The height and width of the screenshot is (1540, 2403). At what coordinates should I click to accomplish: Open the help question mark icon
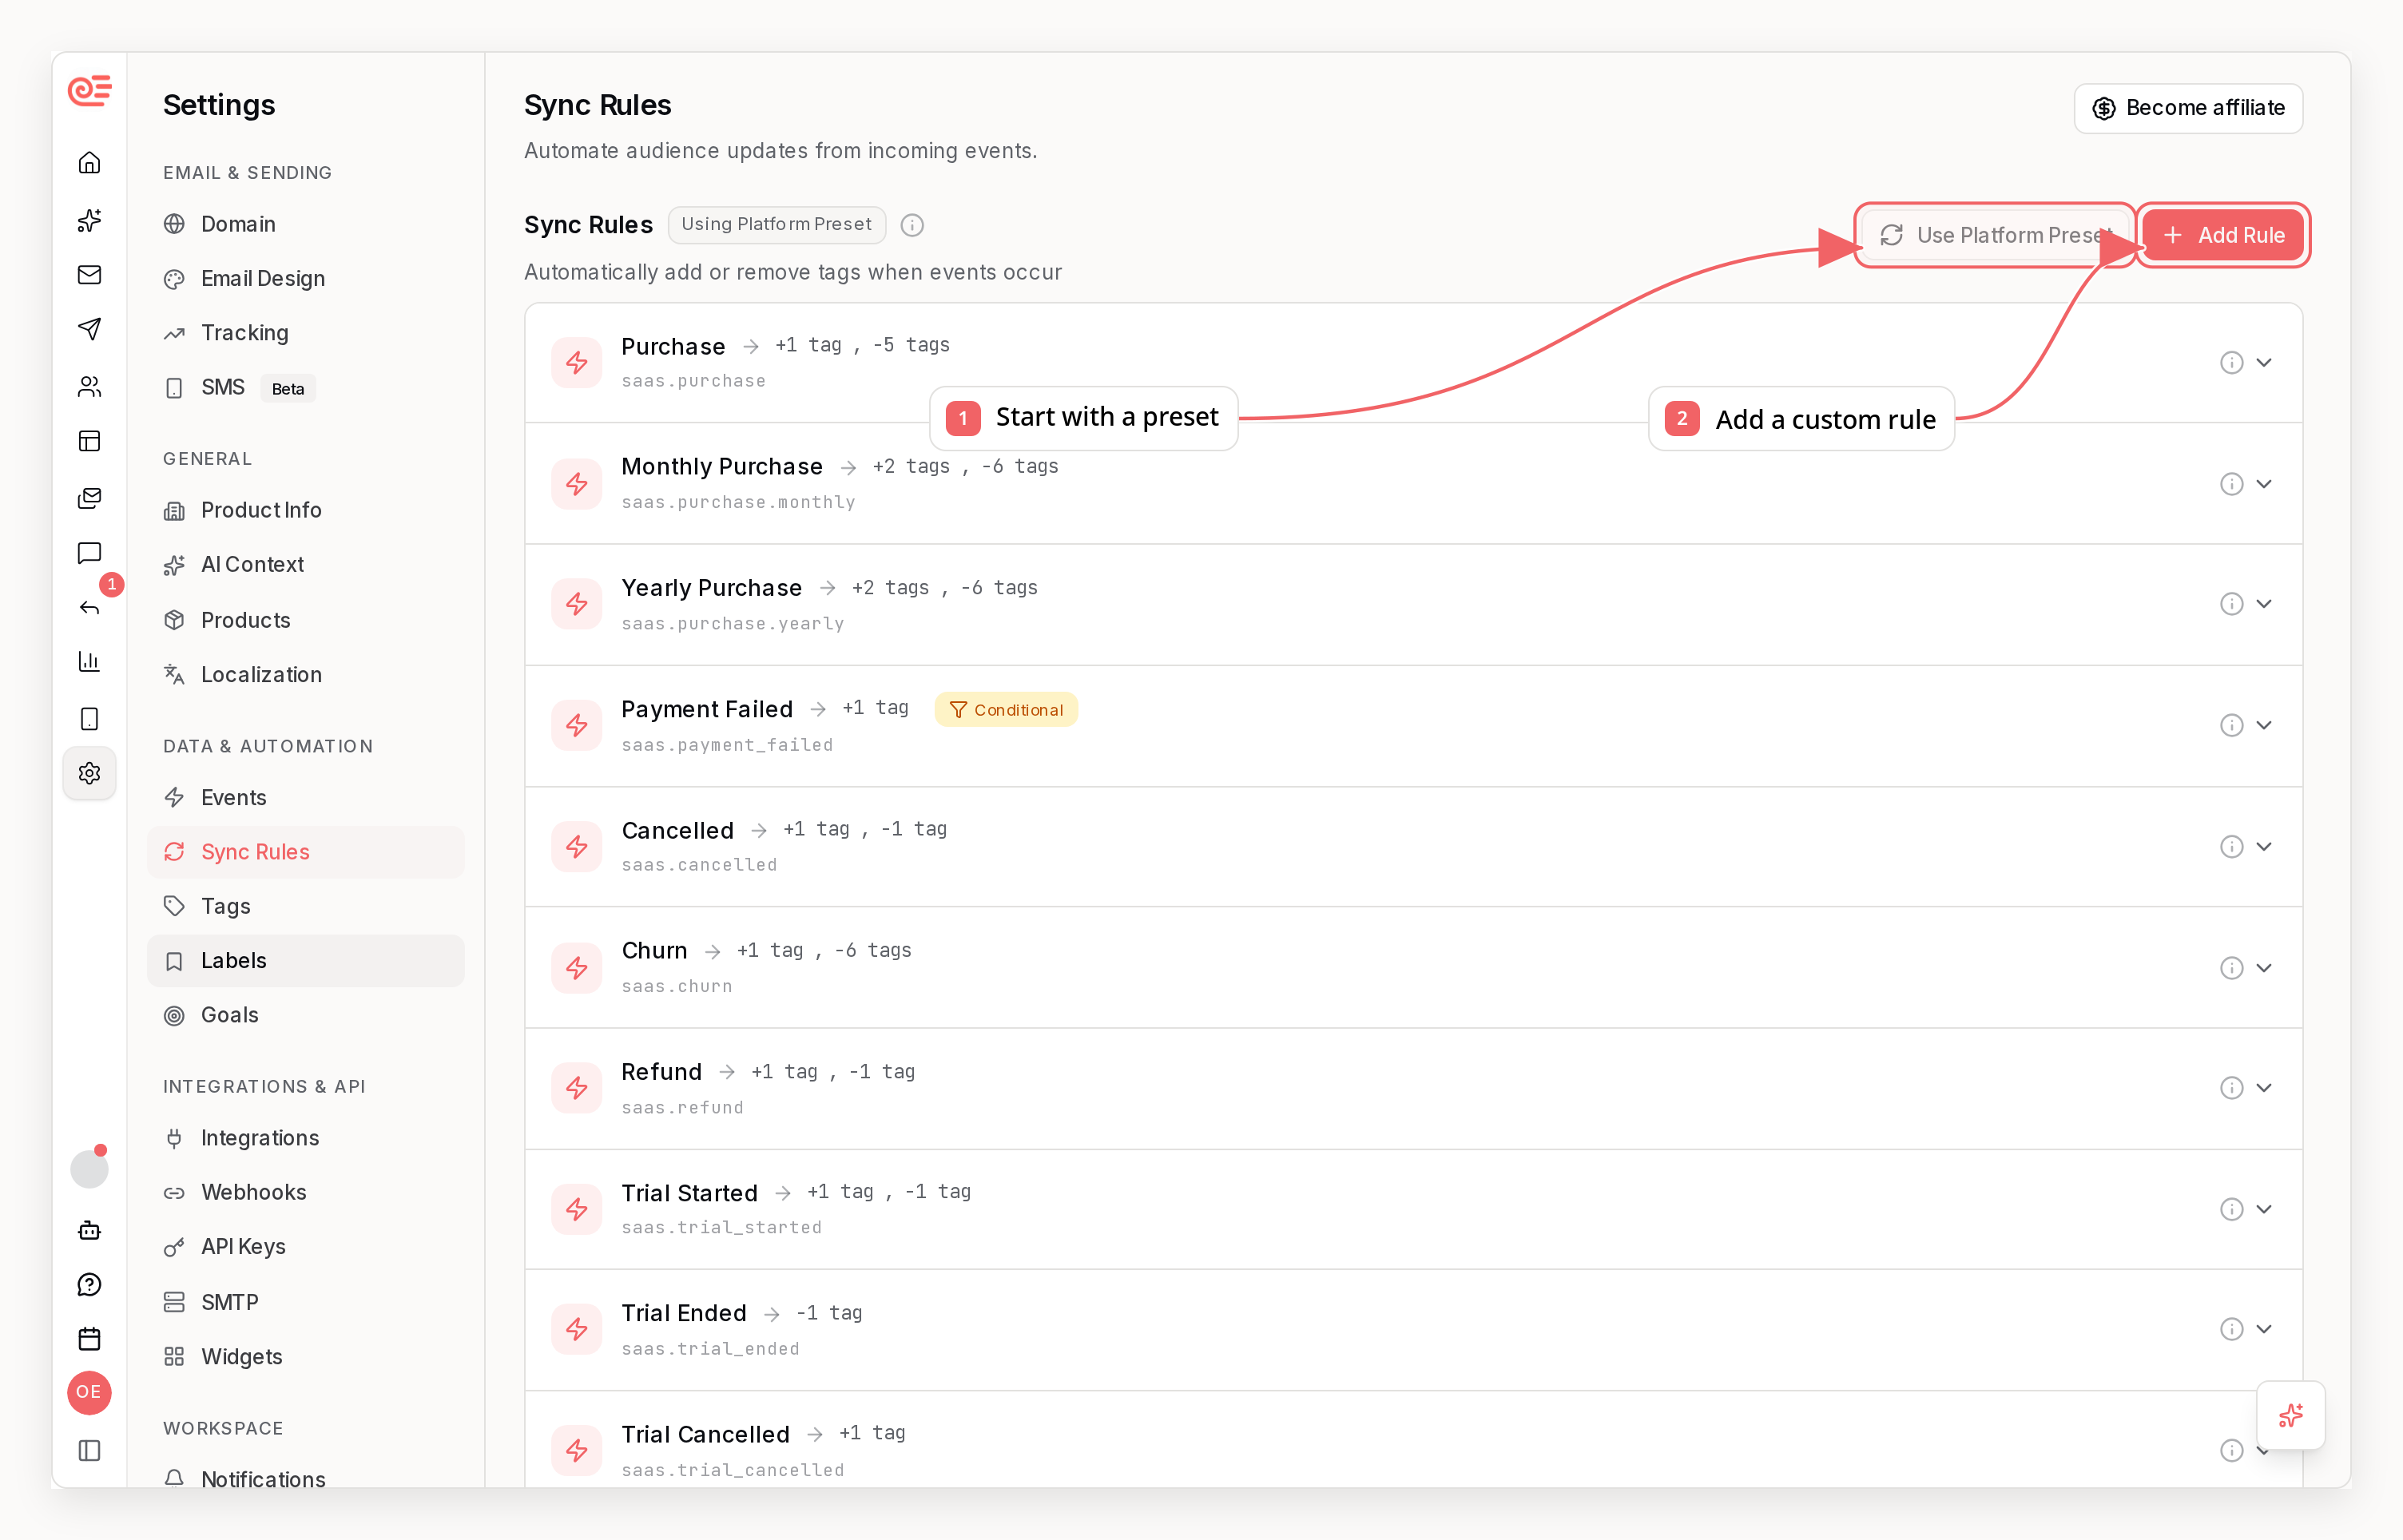89,1285
